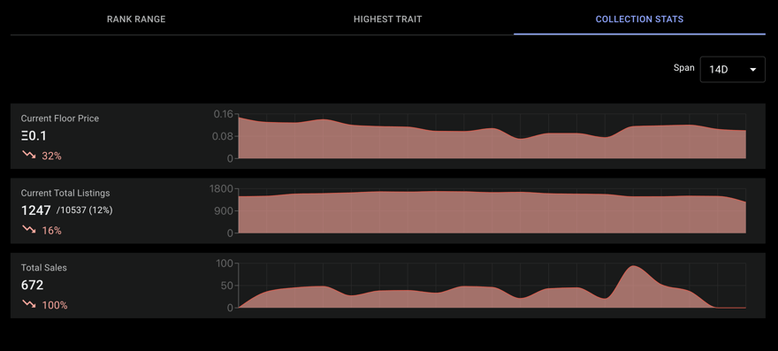Click the 100 axis label on sales chart
The width and height of the screenshot is (778, 351).
click(x=225, y=263)
